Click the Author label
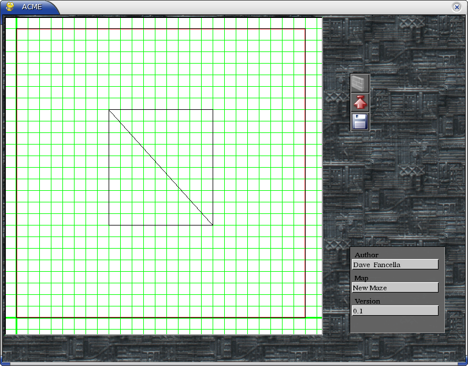This screenshot has width=468, height=366. point(366,255)
